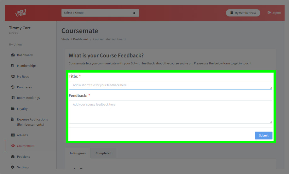This screenshot has height=174, width=289.
Task: Click the Dashboard gauge icon in sidebar
Action: [x=13, y=55]
